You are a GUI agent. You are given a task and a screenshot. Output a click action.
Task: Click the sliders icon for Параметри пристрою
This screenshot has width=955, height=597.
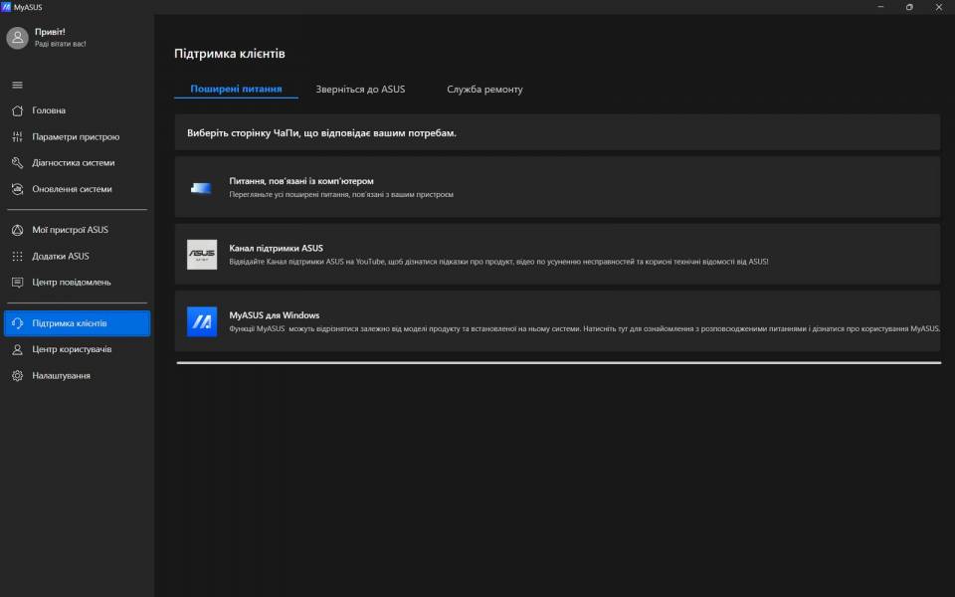(17, 136)
